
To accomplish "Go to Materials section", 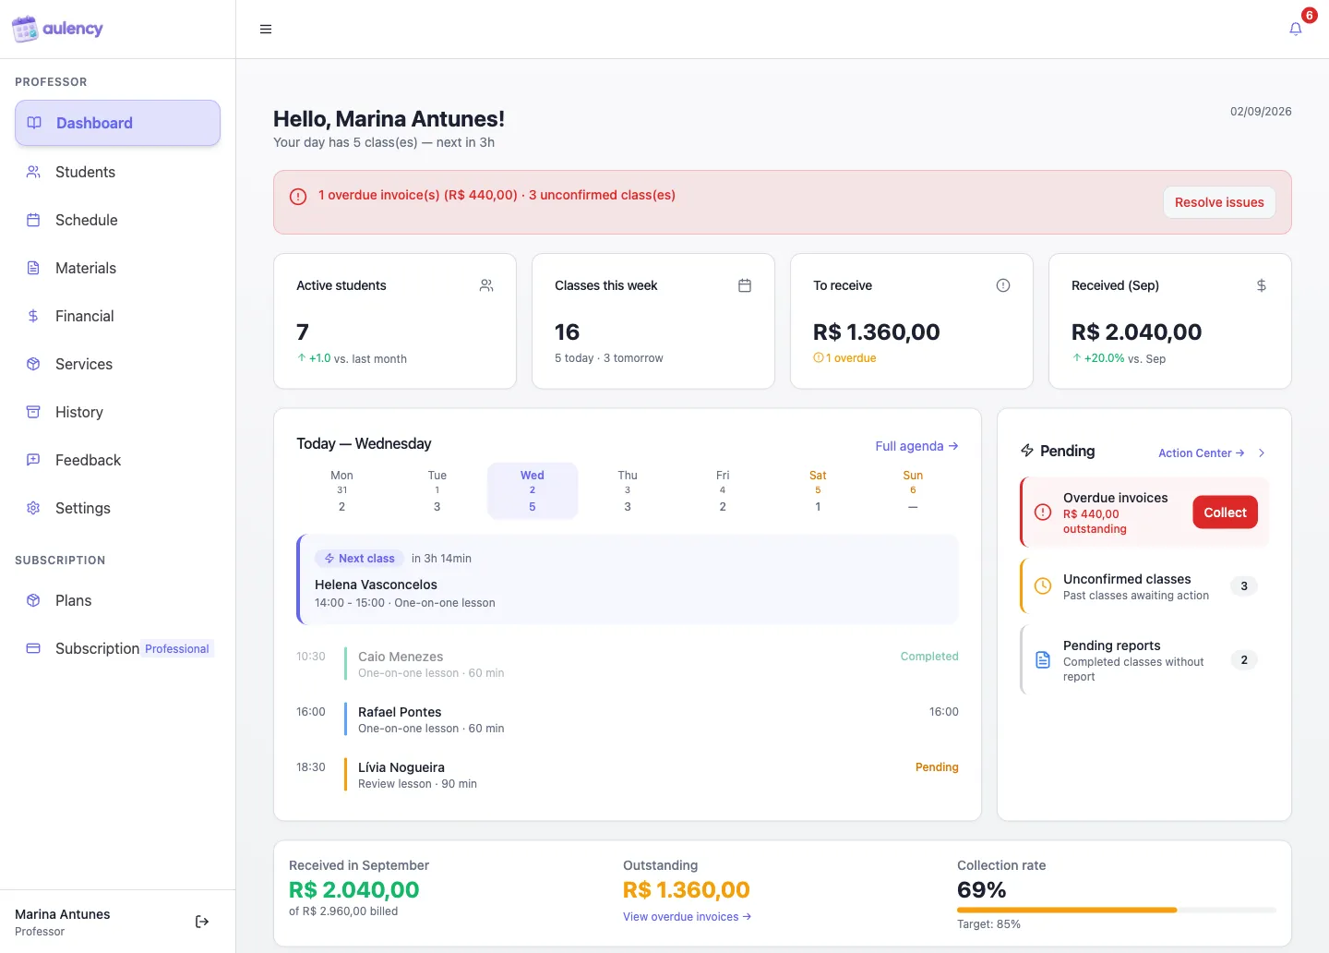I will (x=117, y=268).
